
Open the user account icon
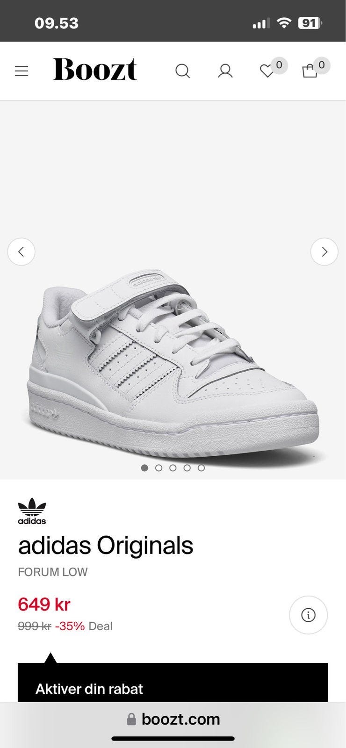coord(225,71)
